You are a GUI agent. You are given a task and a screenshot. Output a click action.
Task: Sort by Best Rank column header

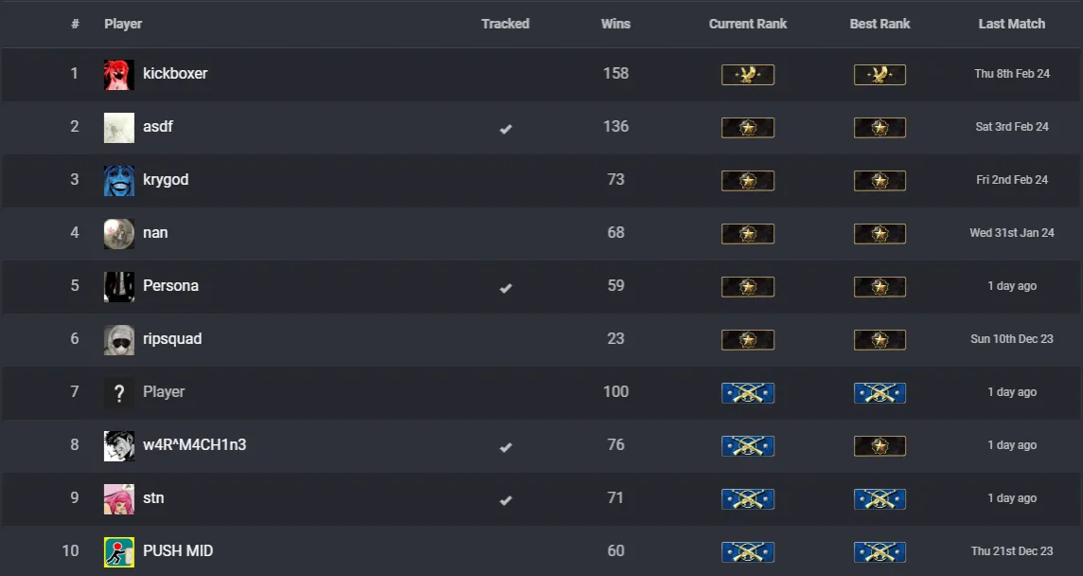click(x=879, y=24)
